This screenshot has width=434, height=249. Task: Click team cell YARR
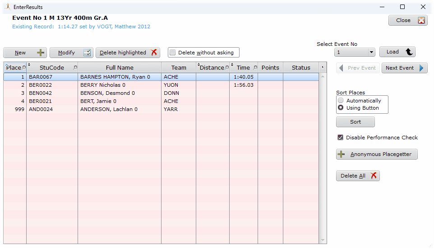(x=179, y=109)
